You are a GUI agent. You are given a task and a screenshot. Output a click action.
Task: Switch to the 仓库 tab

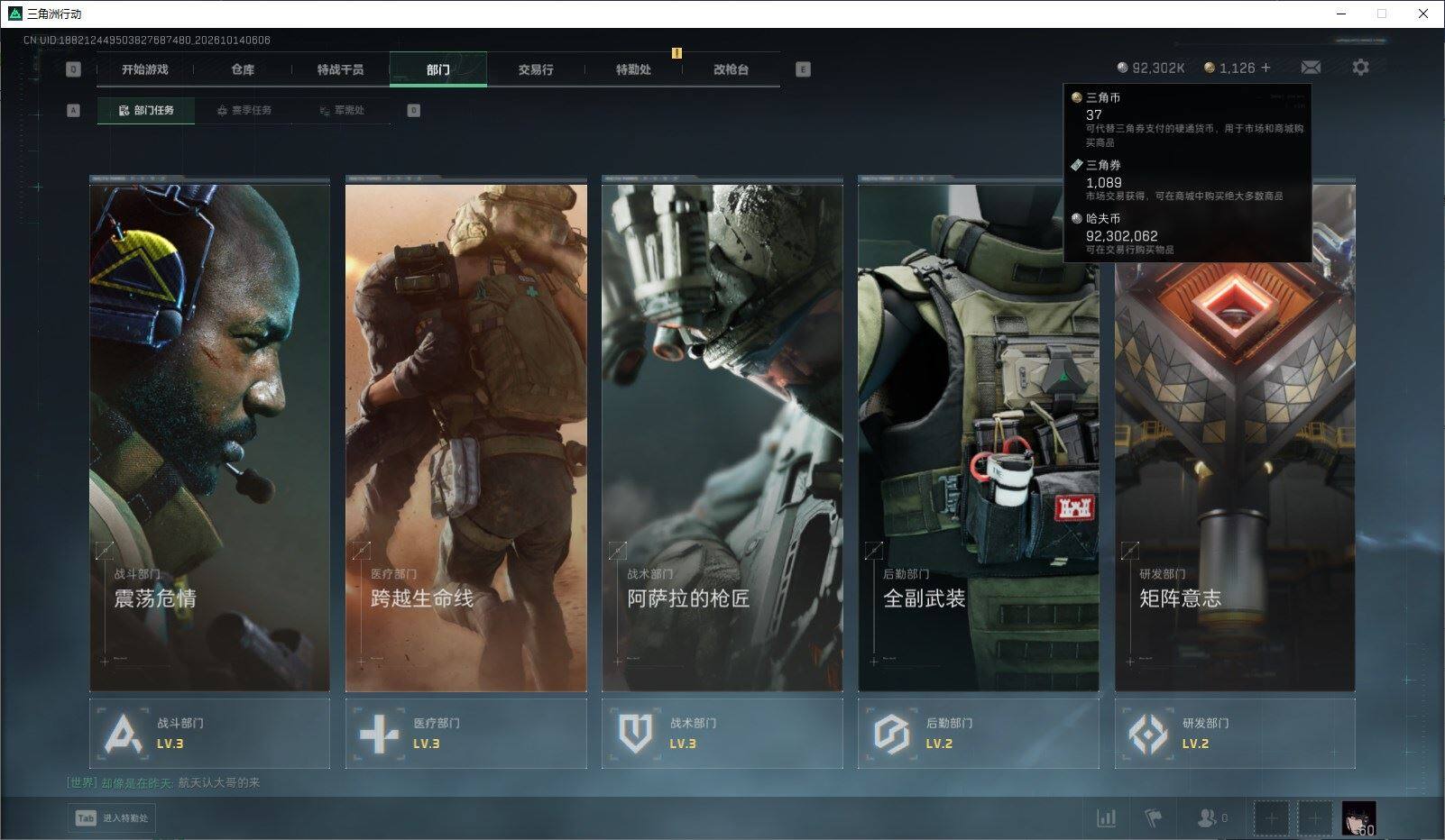(243, 69)
